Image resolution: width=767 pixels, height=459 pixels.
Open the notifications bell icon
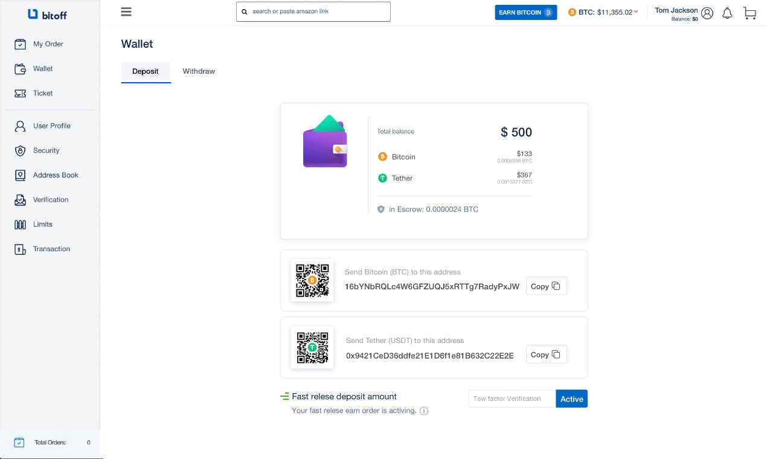727,13
